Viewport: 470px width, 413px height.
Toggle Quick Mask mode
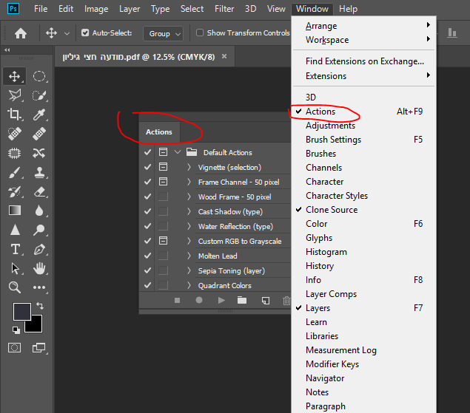14,348
